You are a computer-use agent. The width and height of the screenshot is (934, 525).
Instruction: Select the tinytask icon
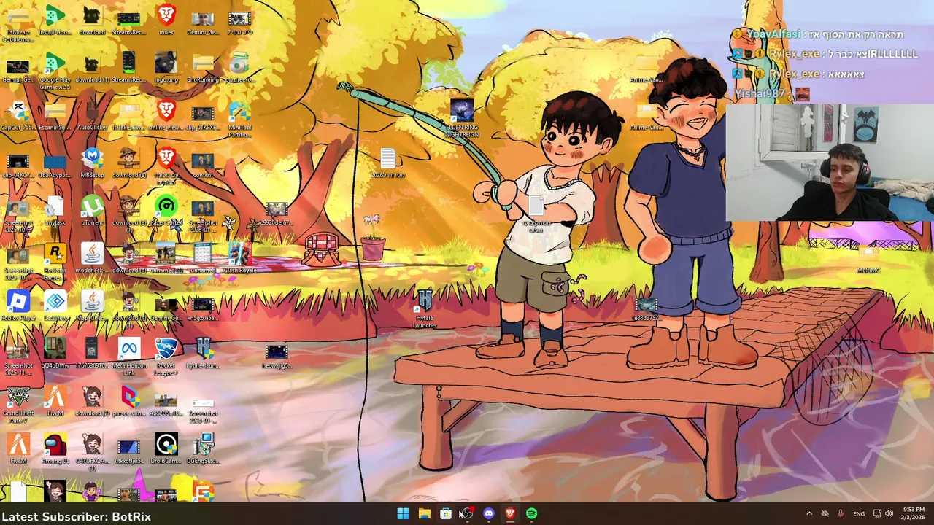coord(55,211)
